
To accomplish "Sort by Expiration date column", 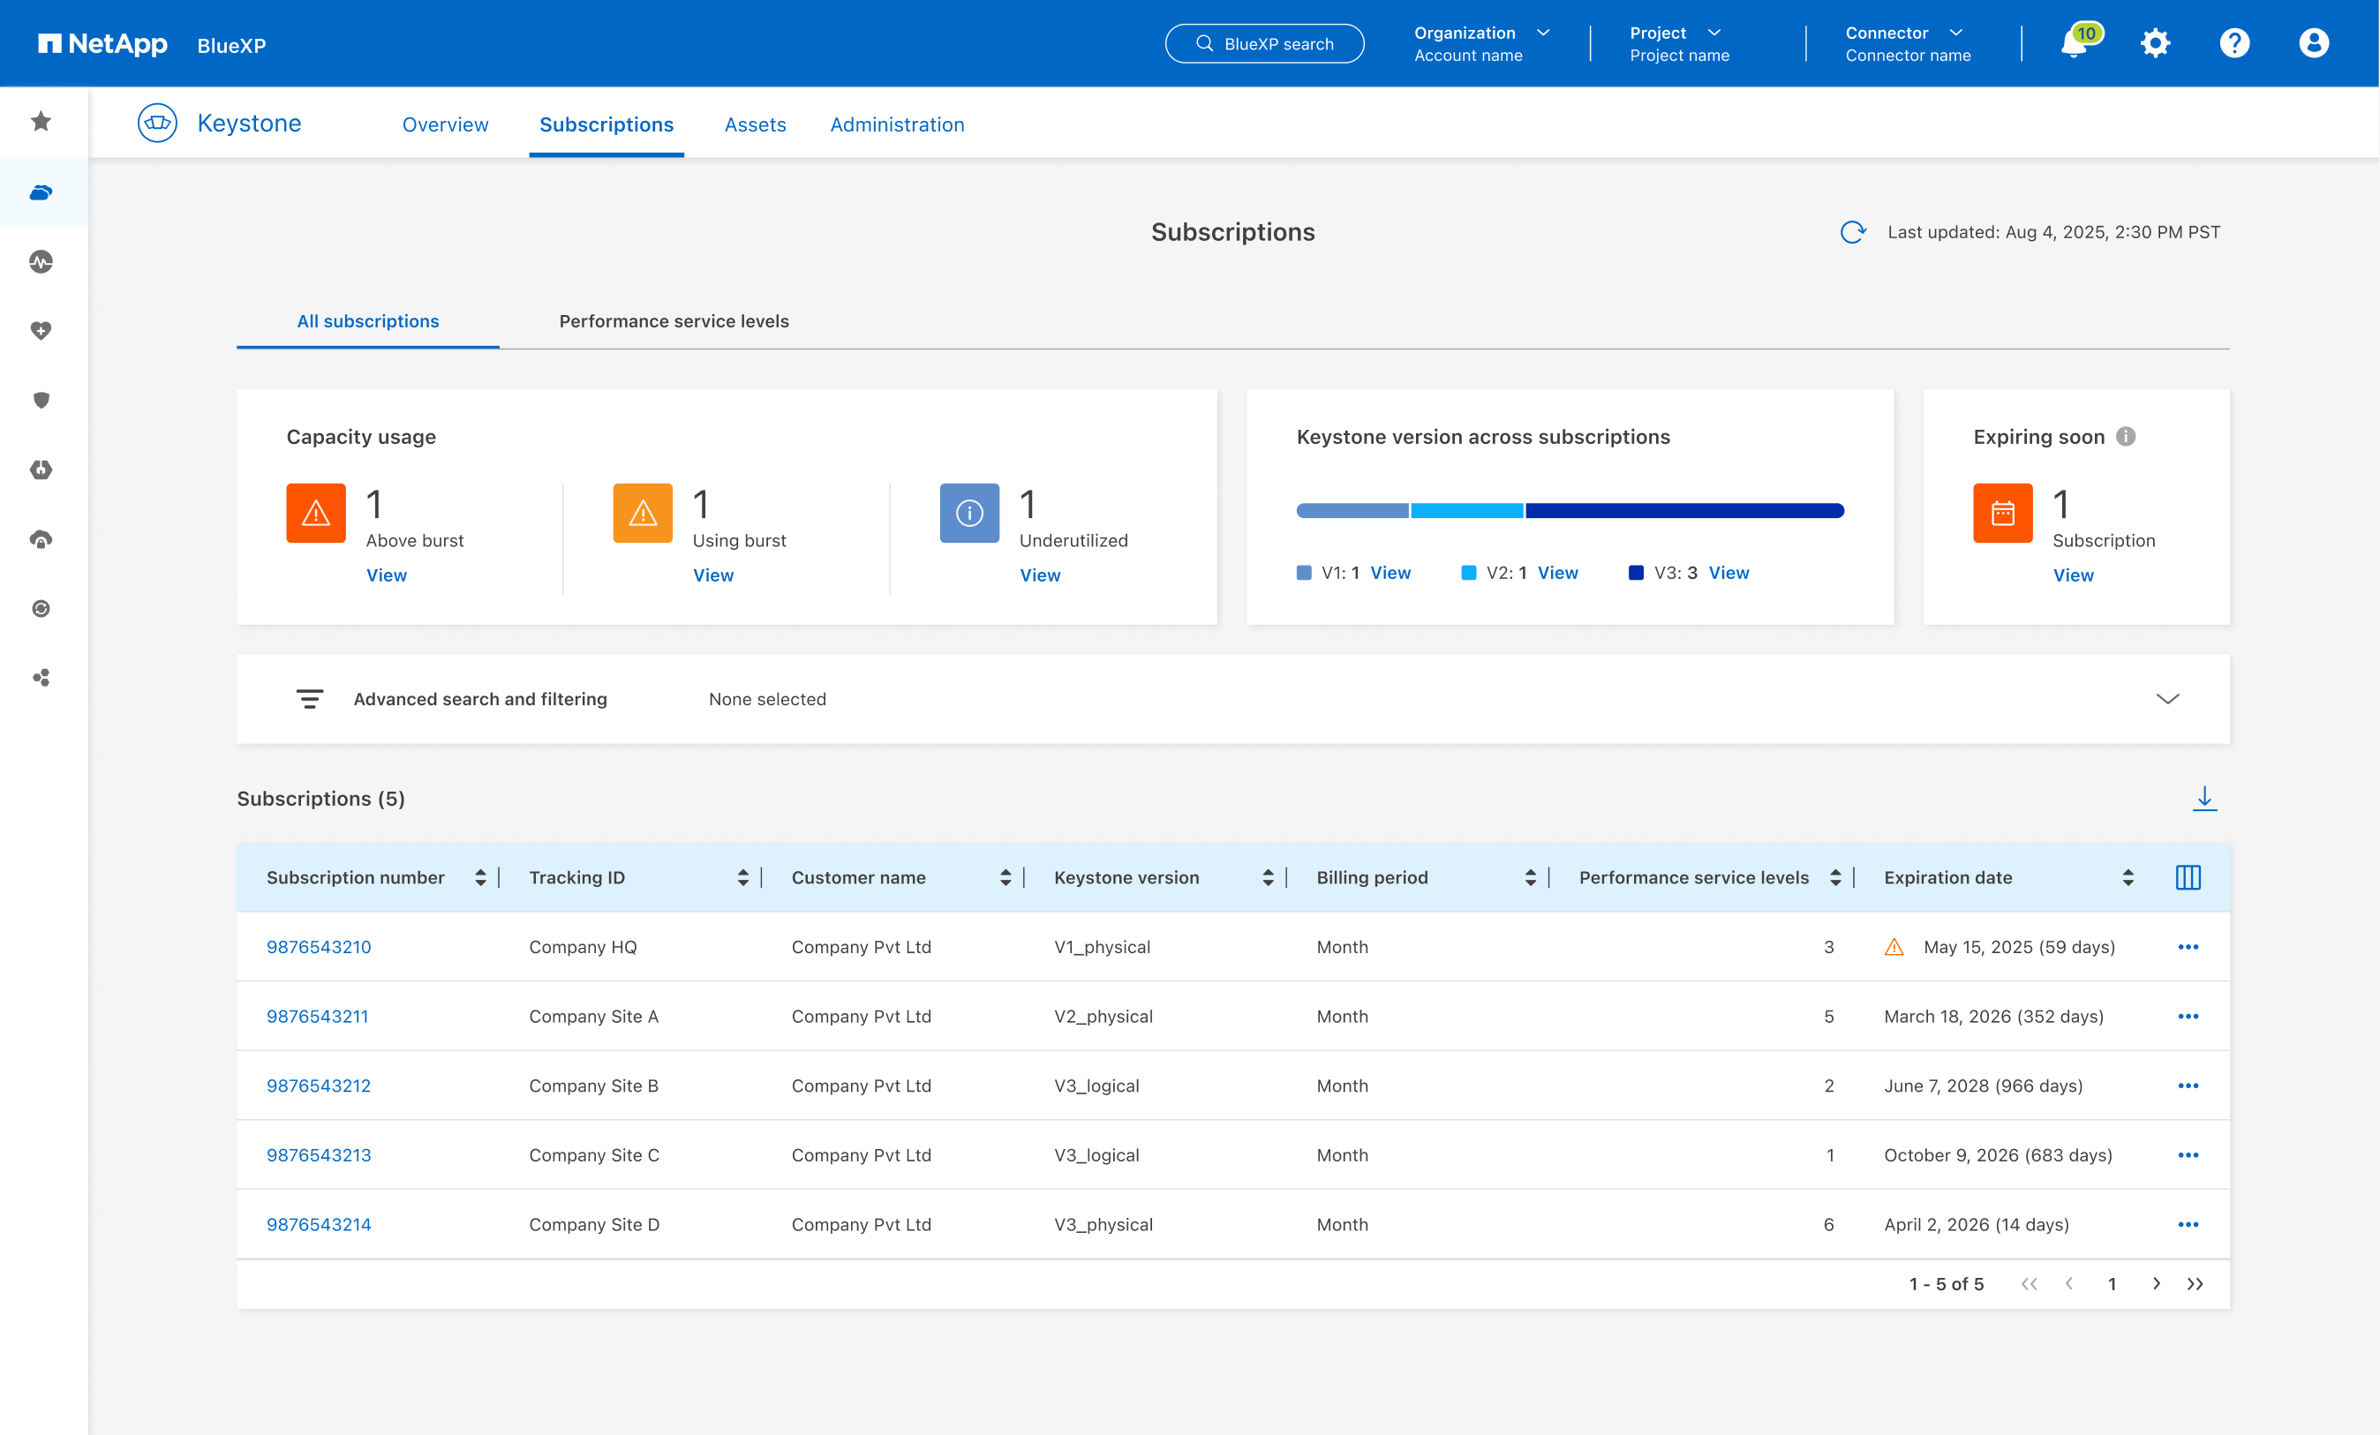I will [x=2127, y=877].
